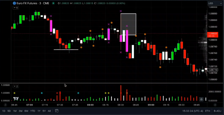Click the Euro FX Futures symbol logo icon
The width and height of the screenshot is (224, 115).
(14, 3)
